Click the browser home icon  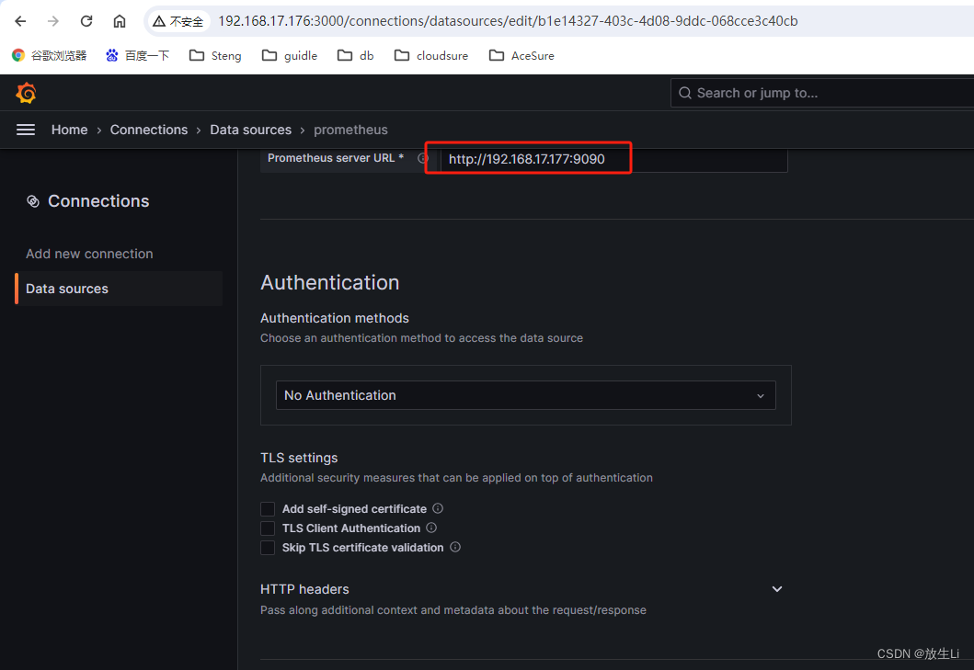[120, 20]
